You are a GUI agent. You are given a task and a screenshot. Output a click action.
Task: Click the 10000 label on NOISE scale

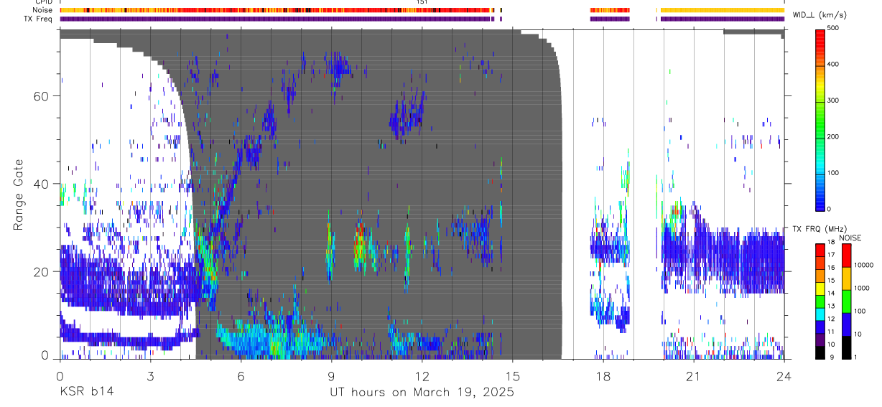point(864,265)
